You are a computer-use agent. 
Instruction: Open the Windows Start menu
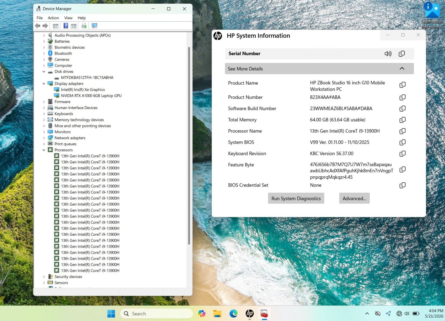click(111, 314)
